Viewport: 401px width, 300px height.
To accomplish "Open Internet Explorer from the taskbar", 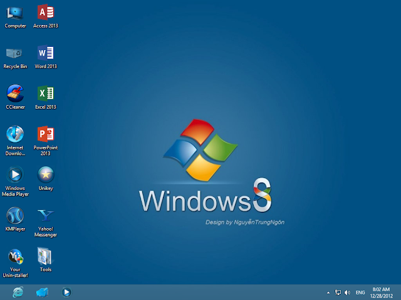I will coord(18,292).
